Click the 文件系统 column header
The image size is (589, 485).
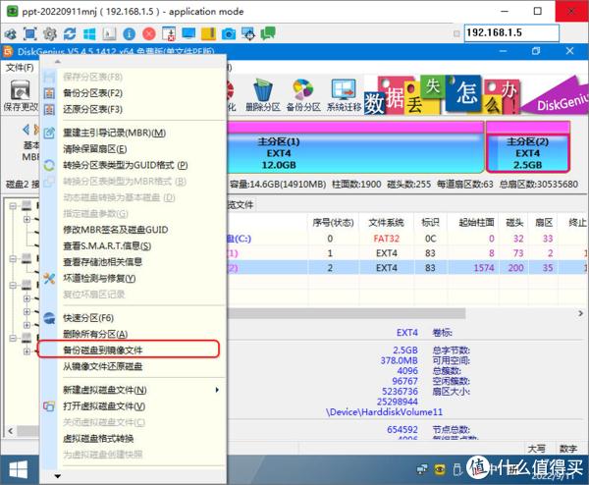(x=386, y=223)
